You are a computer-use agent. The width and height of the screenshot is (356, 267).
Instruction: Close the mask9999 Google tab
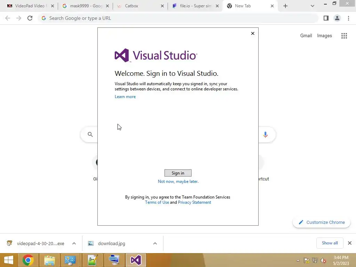[107, 6]
